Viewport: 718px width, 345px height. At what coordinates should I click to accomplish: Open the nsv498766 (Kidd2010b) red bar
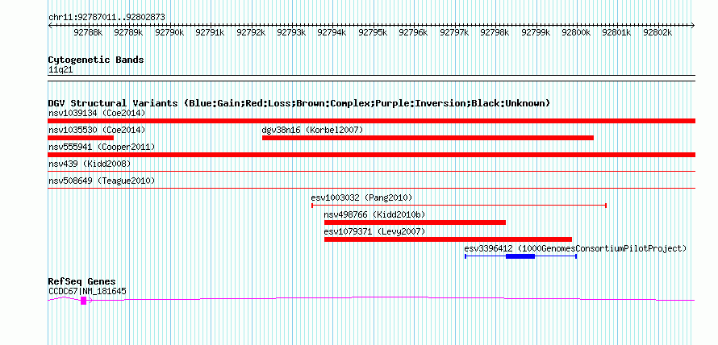[415, 222]
